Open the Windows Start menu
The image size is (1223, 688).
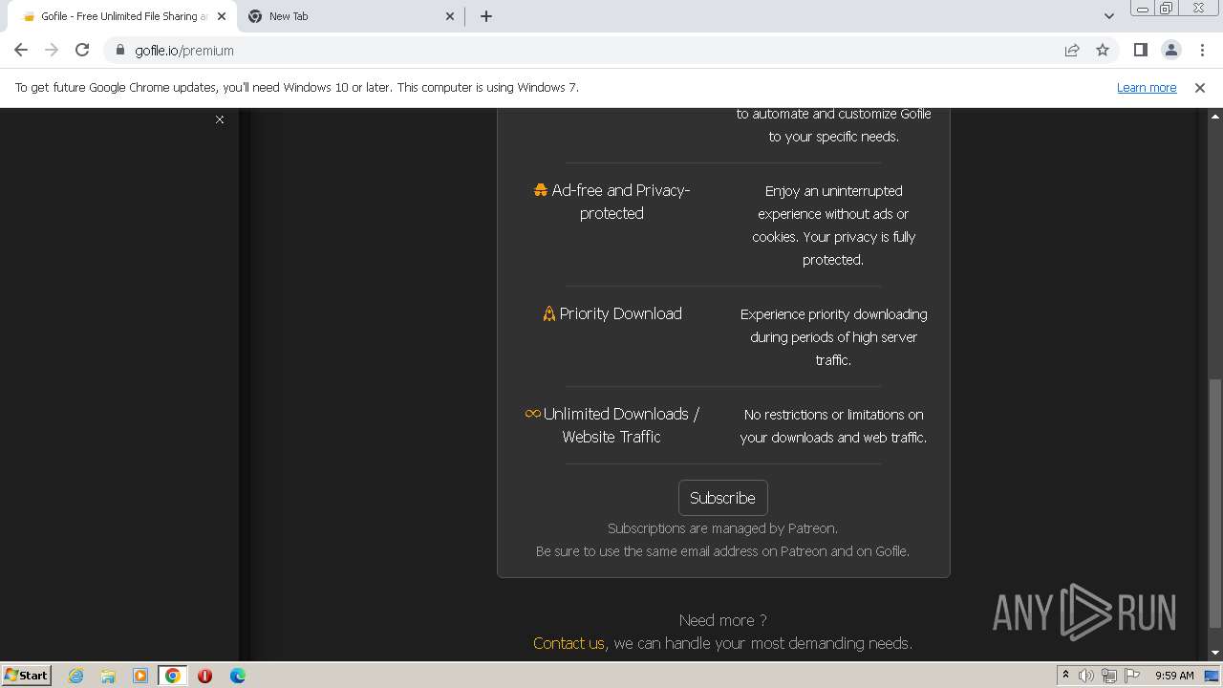(27, 675)
